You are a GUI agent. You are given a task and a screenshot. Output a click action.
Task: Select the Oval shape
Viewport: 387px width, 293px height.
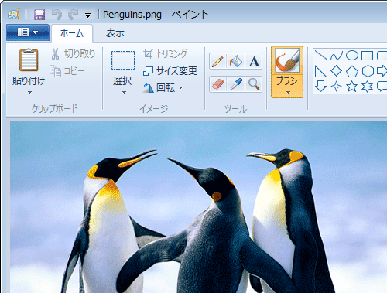coord(352,55)
